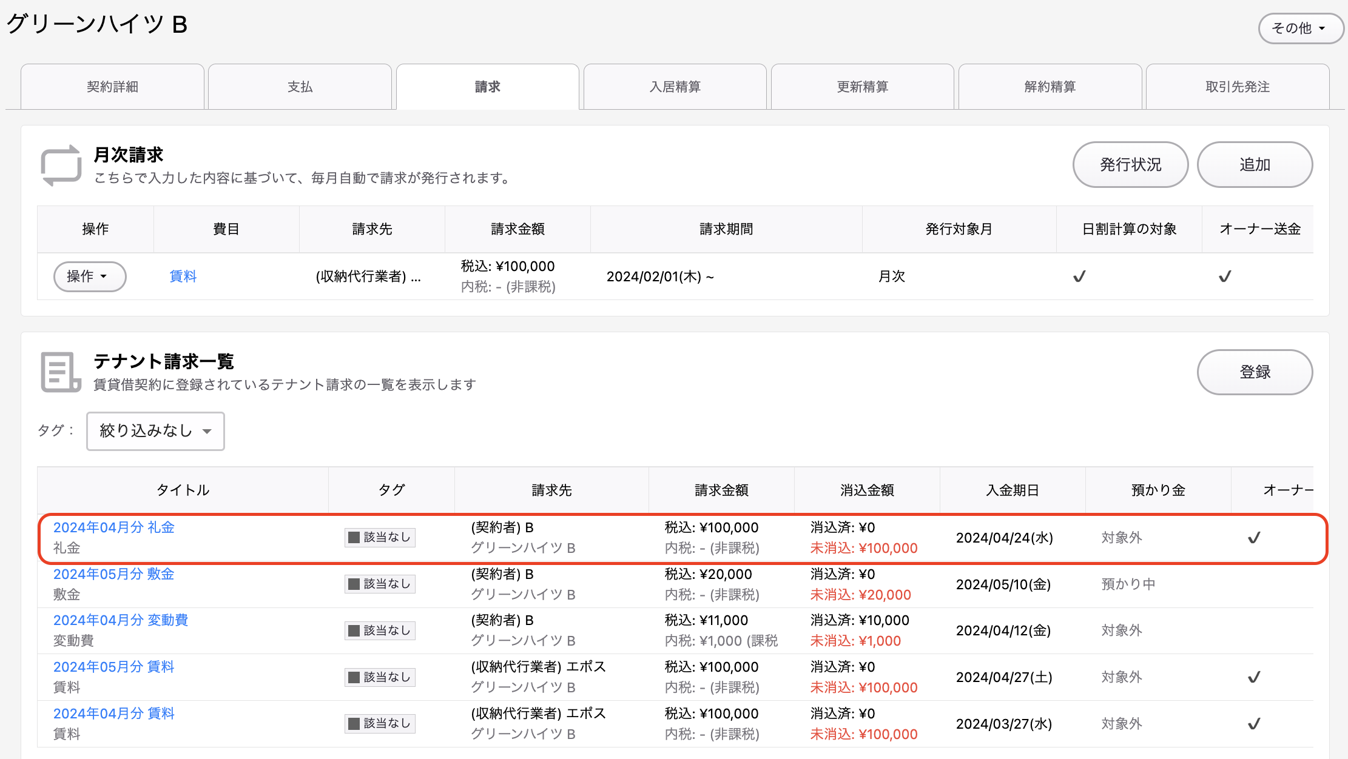1348x759 pixels.
Task: Click the 月次請求 recurring cycle icon
Action: click(x=61, y=166)
